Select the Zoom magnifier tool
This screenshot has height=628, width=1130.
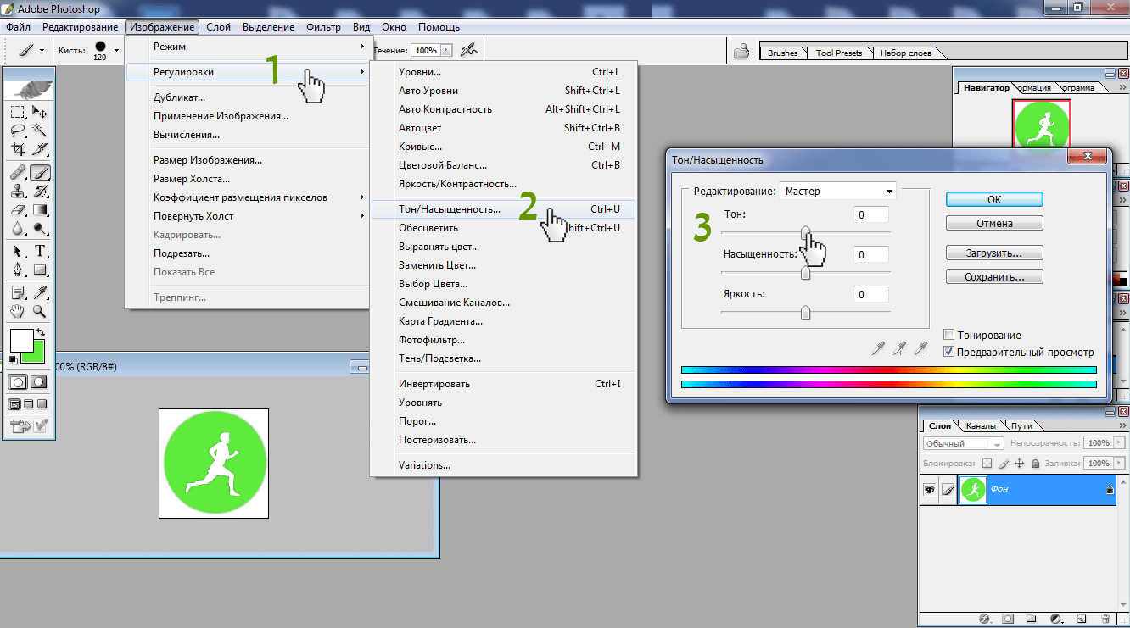40,312
